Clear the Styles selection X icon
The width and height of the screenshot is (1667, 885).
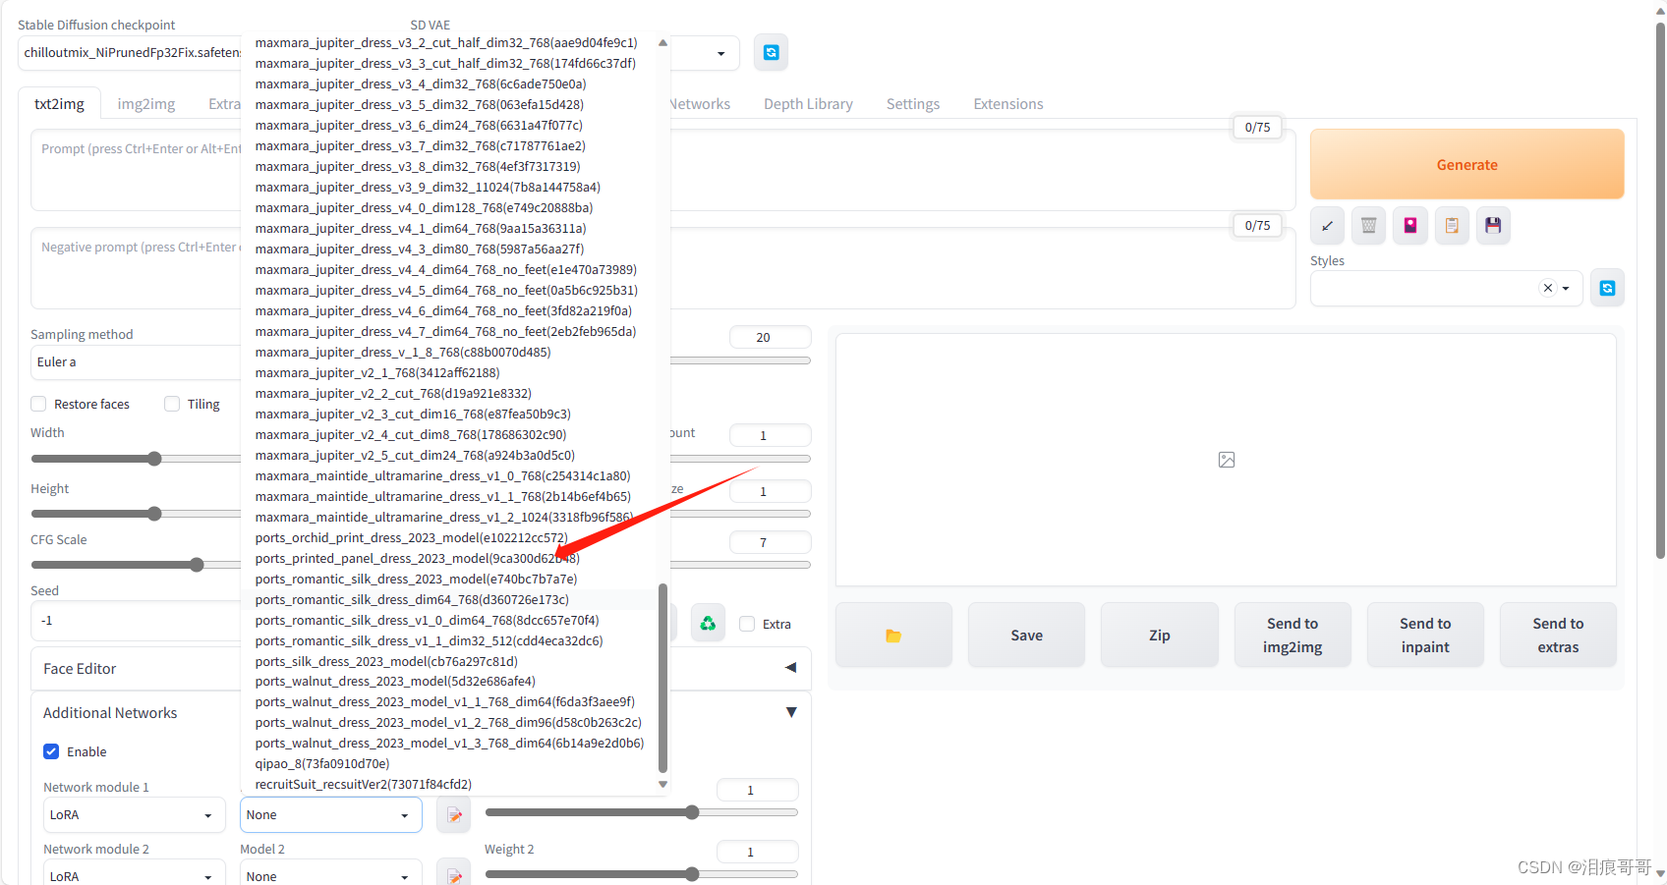pos(1548,288)
